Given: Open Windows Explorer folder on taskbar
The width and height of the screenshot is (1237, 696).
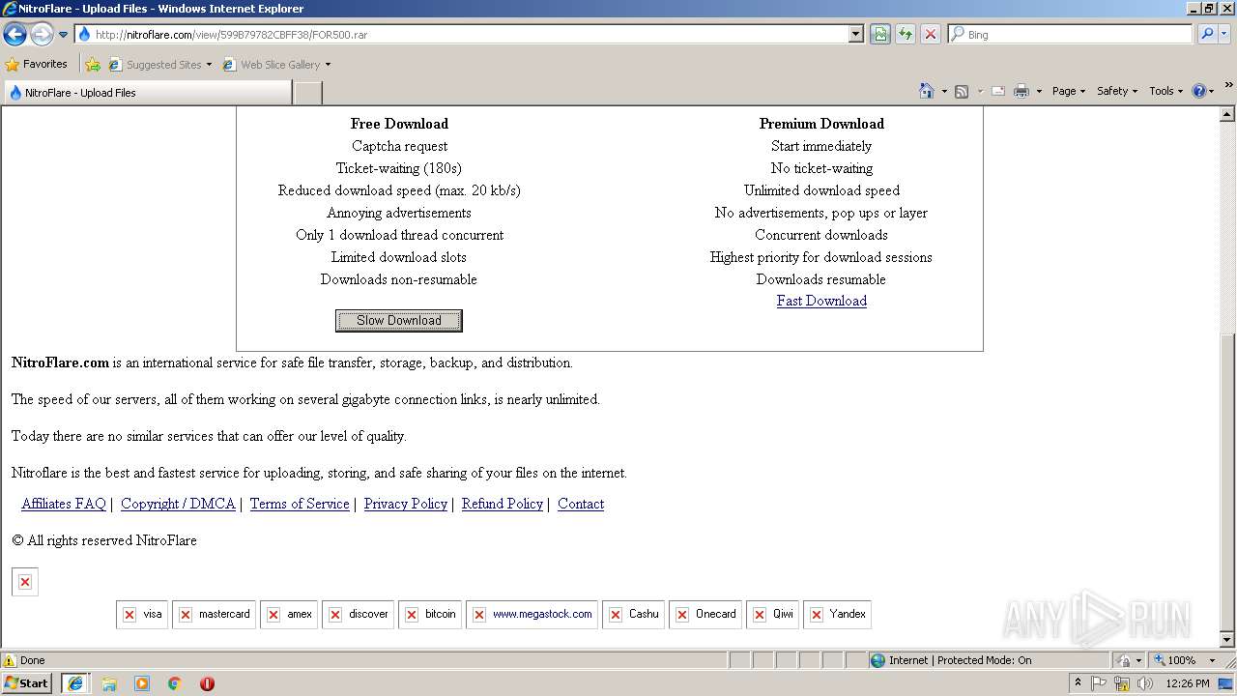Looking at the screenshot, I should (x=109, y=683).
